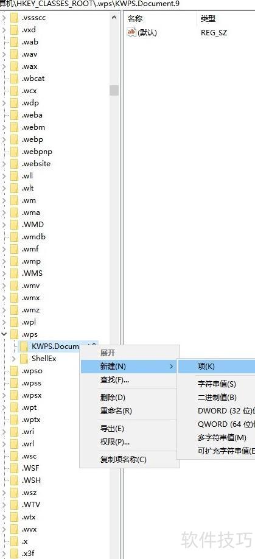
Task: Click the .wma folder icon
Action: point(14,213)
